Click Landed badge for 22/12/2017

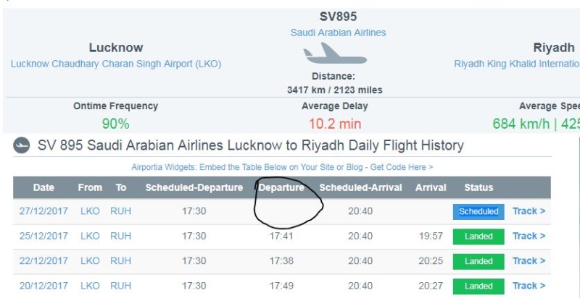[478, 261]
